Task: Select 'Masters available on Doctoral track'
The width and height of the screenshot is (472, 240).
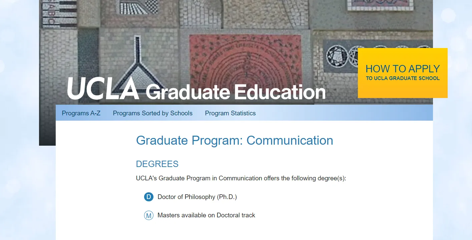Action: [x=206, y=215]
